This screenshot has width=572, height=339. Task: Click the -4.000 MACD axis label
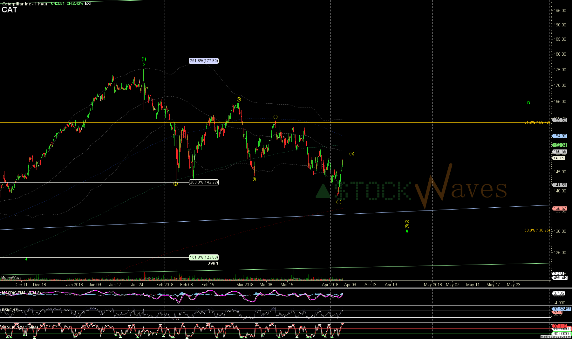[560, 303]
